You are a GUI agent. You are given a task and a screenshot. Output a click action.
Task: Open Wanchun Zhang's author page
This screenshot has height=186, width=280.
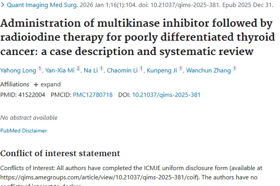coord(208,70)
